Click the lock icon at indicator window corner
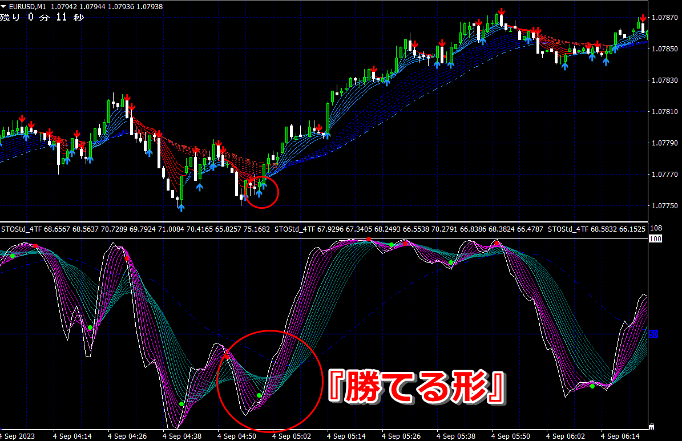 (651, 426)
